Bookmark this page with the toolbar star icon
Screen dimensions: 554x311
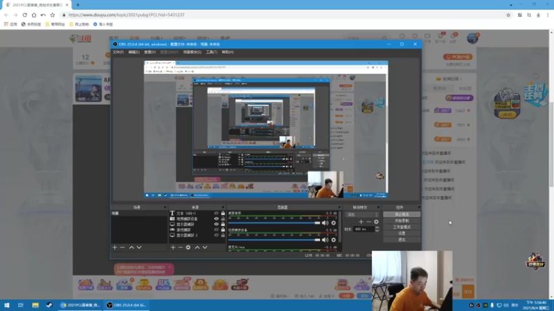pos(53,15)
